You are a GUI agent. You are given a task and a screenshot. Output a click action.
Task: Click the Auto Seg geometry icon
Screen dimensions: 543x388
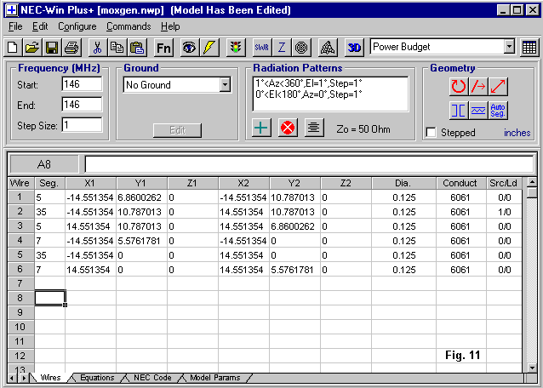point(499,110)
